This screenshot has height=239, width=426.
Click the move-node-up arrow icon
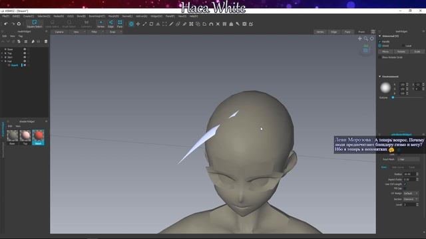(3, 41)
